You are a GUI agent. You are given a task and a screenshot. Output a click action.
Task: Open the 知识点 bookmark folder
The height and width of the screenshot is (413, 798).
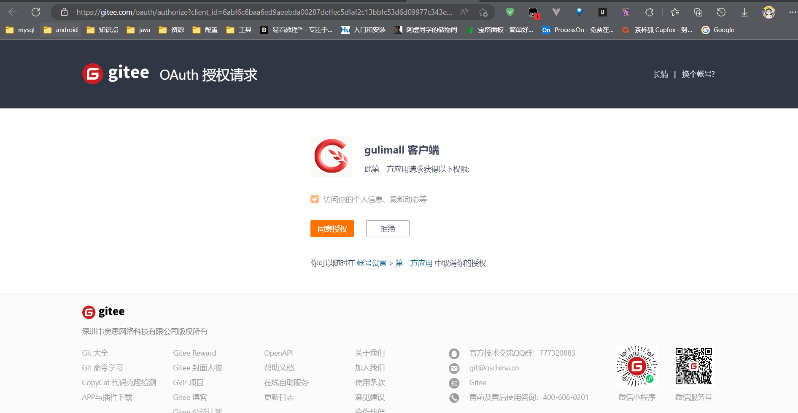[x=102, y=30]
